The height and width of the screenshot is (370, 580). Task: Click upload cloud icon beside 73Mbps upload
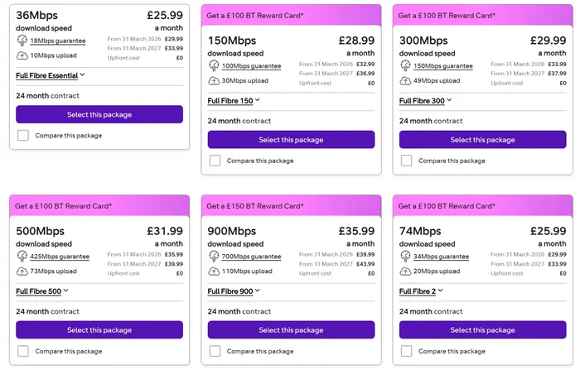tap(22, 271)
